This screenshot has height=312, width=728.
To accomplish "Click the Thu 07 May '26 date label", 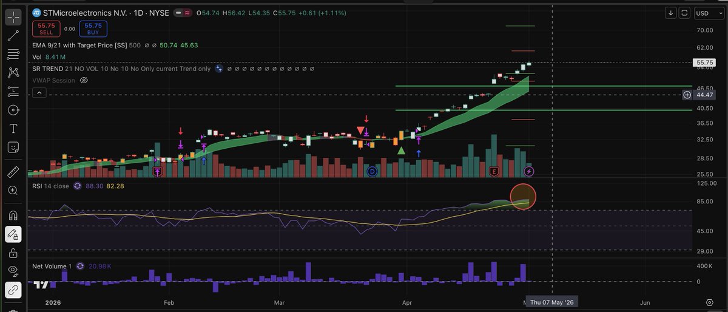I will coord(551,302).
